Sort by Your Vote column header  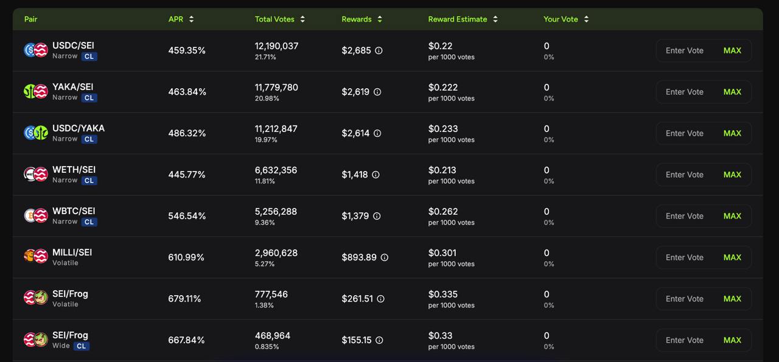tap(567, 19)
